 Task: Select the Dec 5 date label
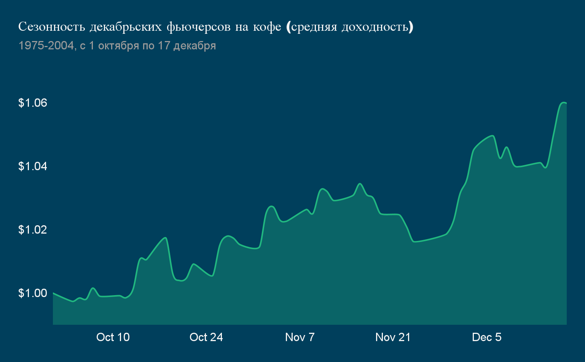click(x=487, y=337)
